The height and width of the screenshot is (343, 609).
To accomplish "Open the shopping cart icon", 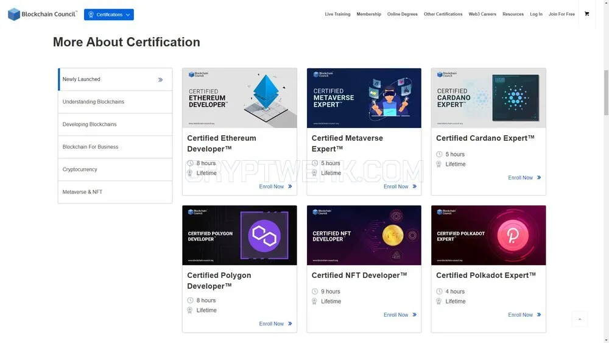I will tap(587, 14).
